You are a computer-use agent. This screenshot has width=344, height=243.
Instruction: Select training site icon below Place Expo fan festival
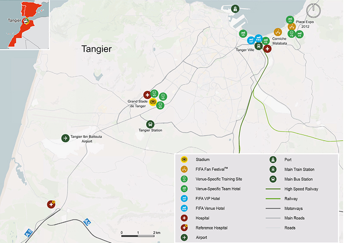292,34
